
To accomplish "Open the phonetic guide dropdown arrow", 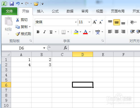I will pos(102,32).
